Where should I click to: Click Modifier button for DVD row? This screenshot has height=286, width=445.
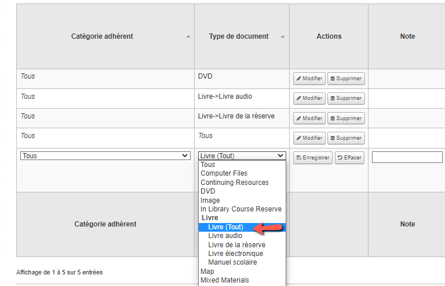309,79
